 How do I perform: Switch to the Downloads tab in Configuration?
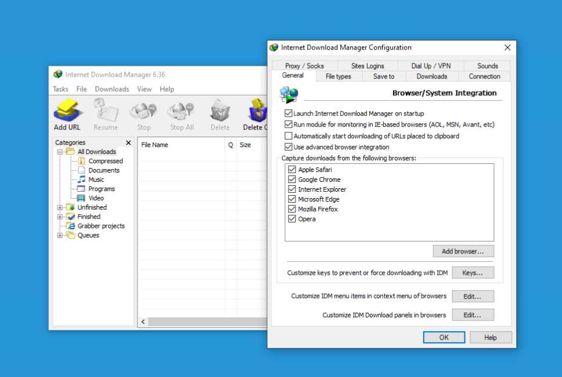click(431, 77)
